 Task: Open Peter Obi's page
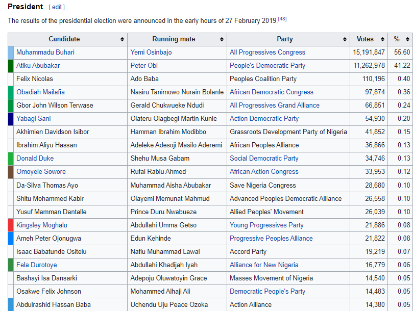pyautogui.click(x=144, y=65)
